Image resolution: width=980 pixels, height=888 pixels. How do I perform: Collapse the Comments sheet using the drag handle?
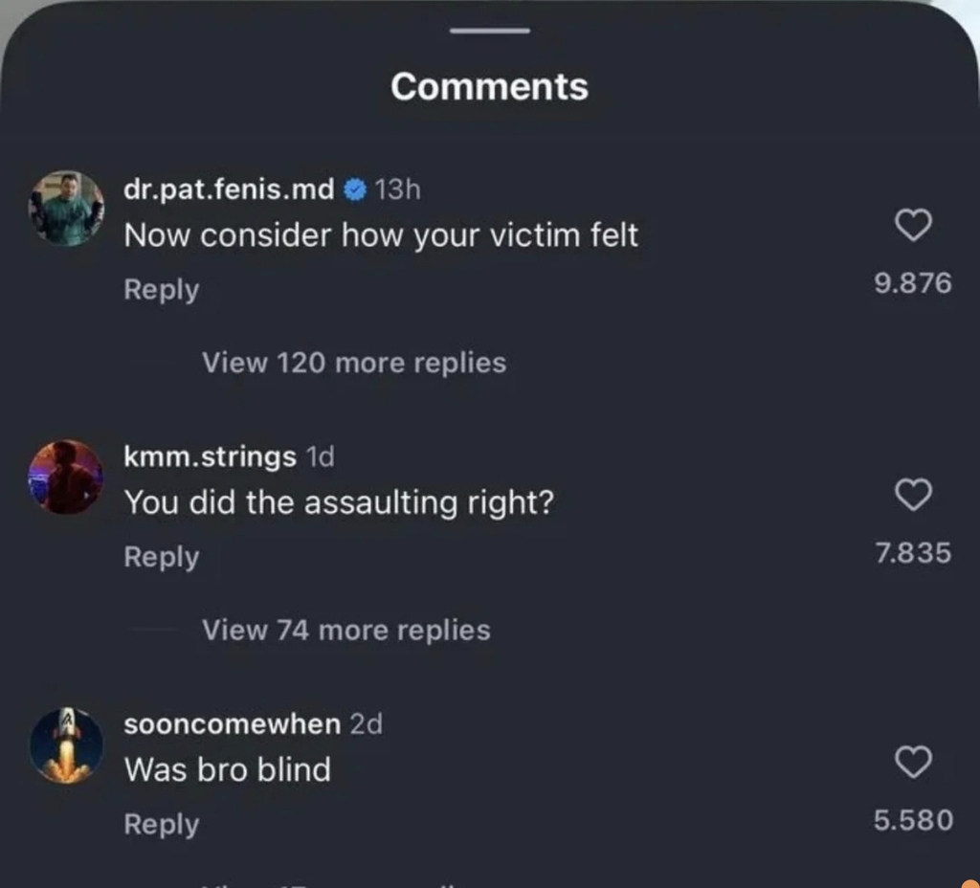tap(489, 32)
